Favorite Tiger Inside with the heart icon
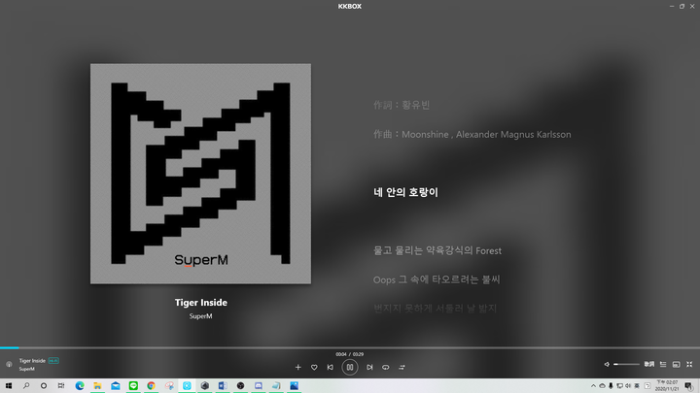Screen dimensions: 700x393 pyautogui.click(x=314, y=367)
